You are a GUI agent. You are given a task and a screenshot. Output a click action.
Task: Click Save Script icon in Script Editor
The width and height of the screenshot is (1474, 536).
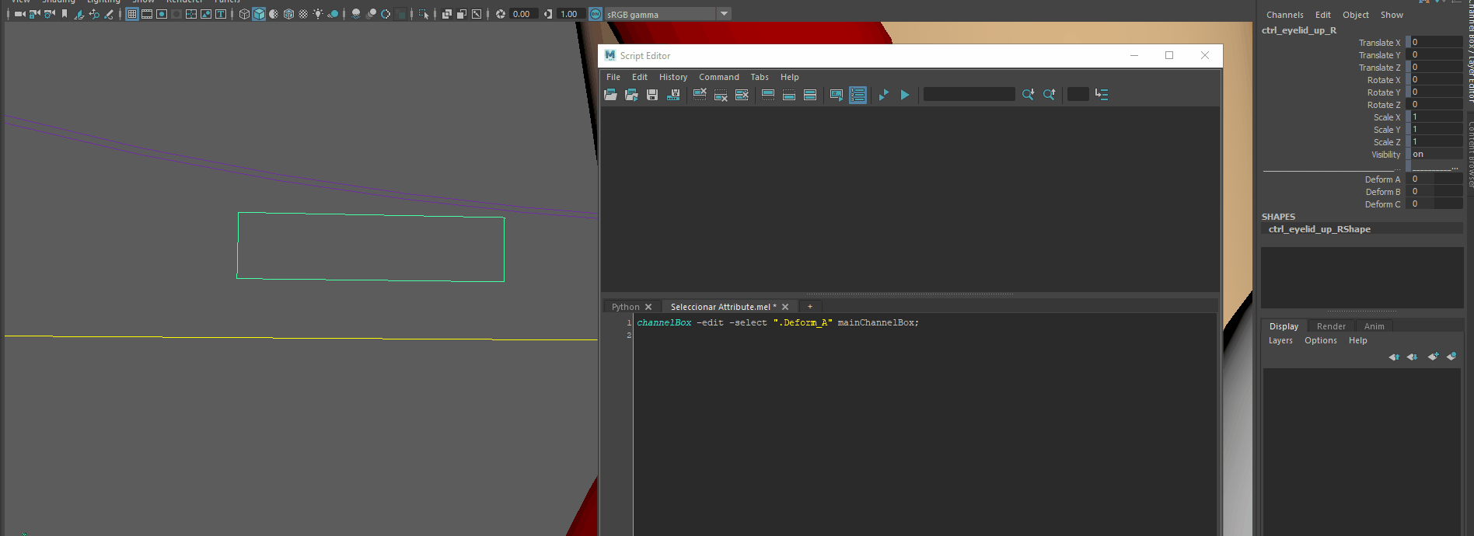coord(652,95)
